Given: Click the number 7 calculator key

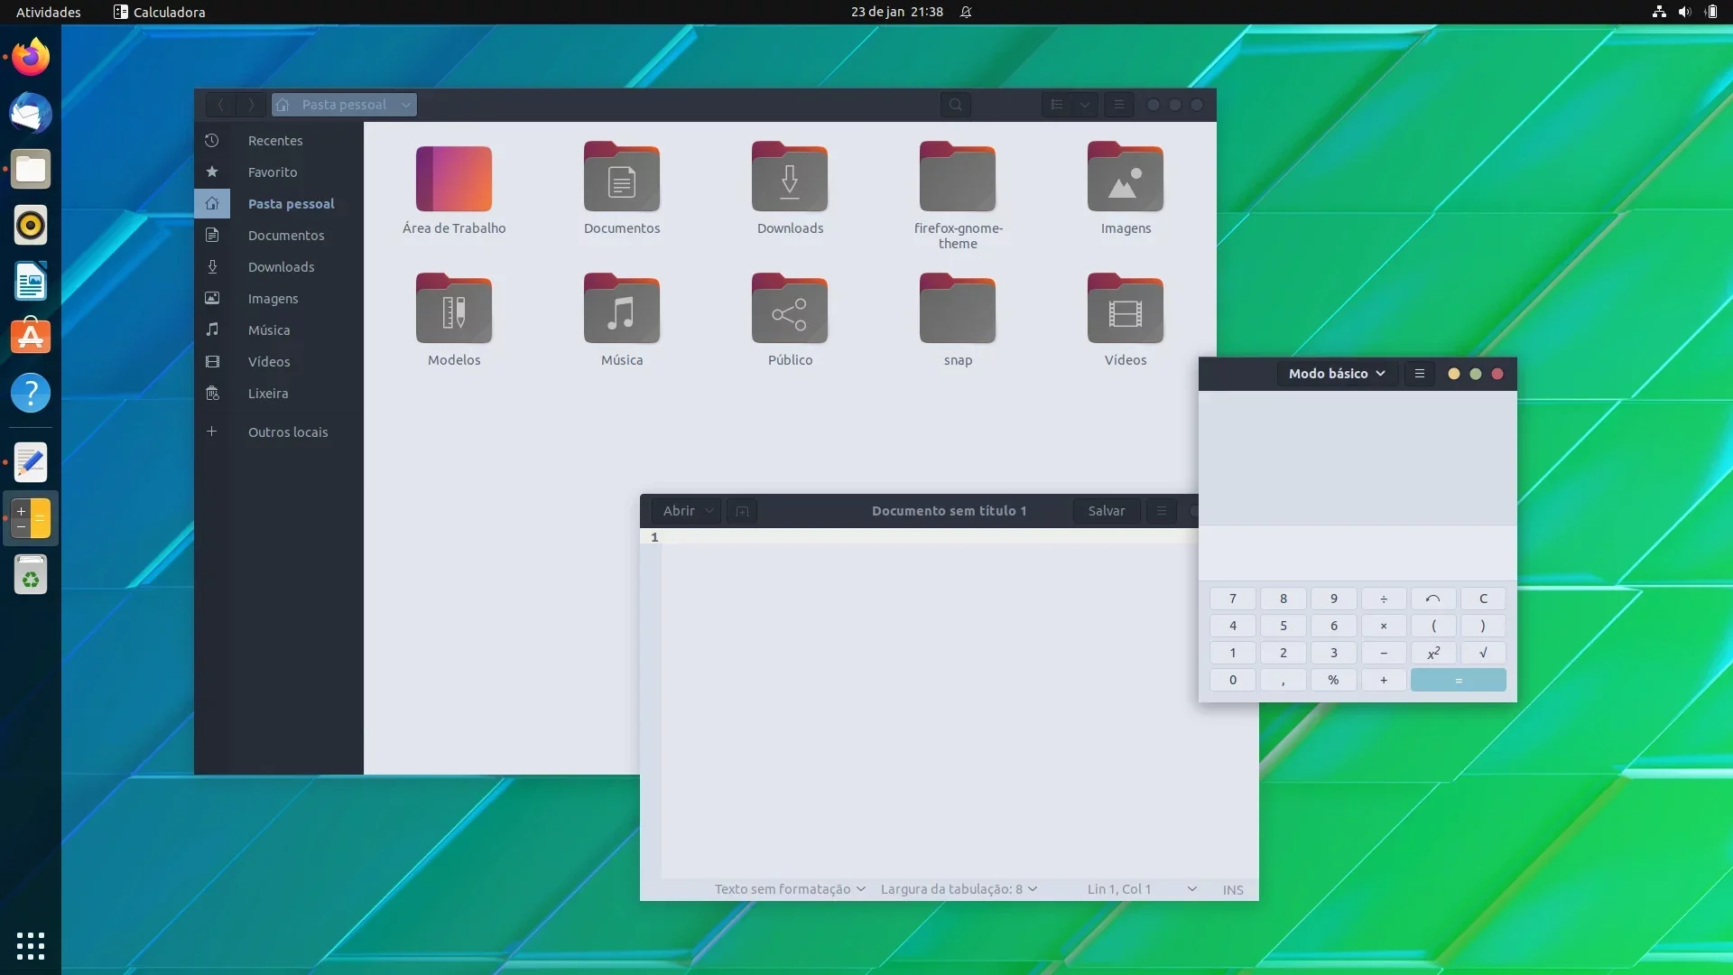Looking at the screenshot, I should [1233, 599].
